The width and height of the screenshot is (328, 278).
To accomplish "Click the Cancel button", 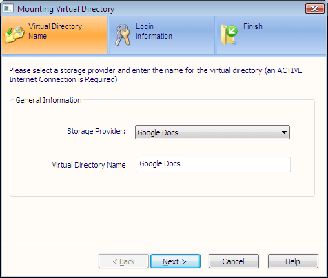I will [x=234, y=261].
